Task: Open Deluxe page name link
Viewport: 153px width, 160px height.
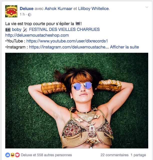Action: (x=27, y=9)
